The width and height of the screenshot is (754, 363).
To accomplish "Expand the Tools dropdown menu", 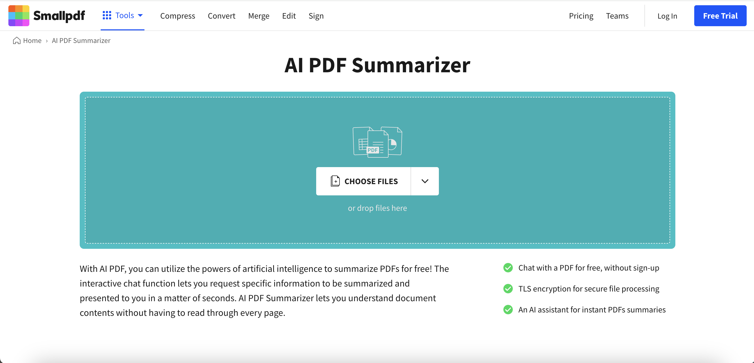I will 122,15.
